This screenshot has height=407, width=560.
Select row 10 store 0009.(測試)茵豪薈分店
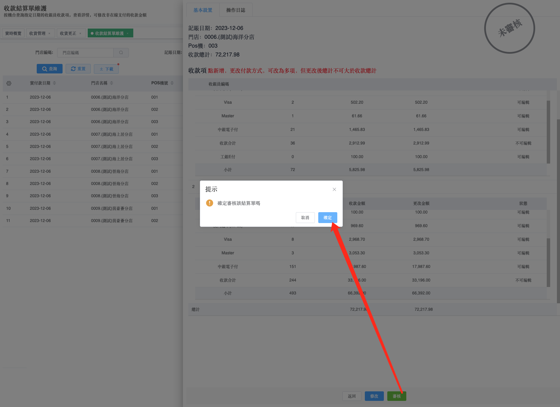click(112, 208)
